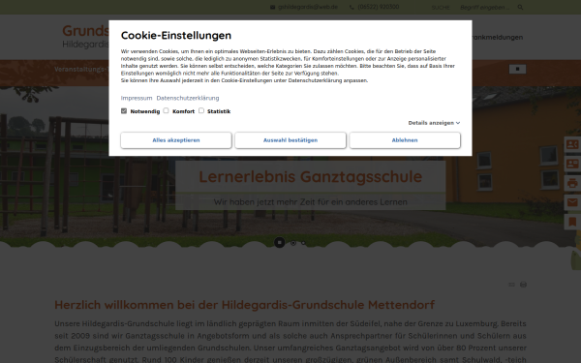Click the (06522) 920300 phone number
Image resolution: width=581 pixels, height=363 pixels.
coord(378,7)
